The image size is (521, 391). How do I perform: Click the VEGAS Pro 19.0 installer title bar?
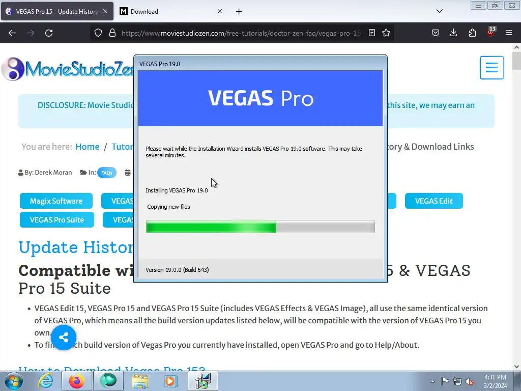click(x=260, y=64)
